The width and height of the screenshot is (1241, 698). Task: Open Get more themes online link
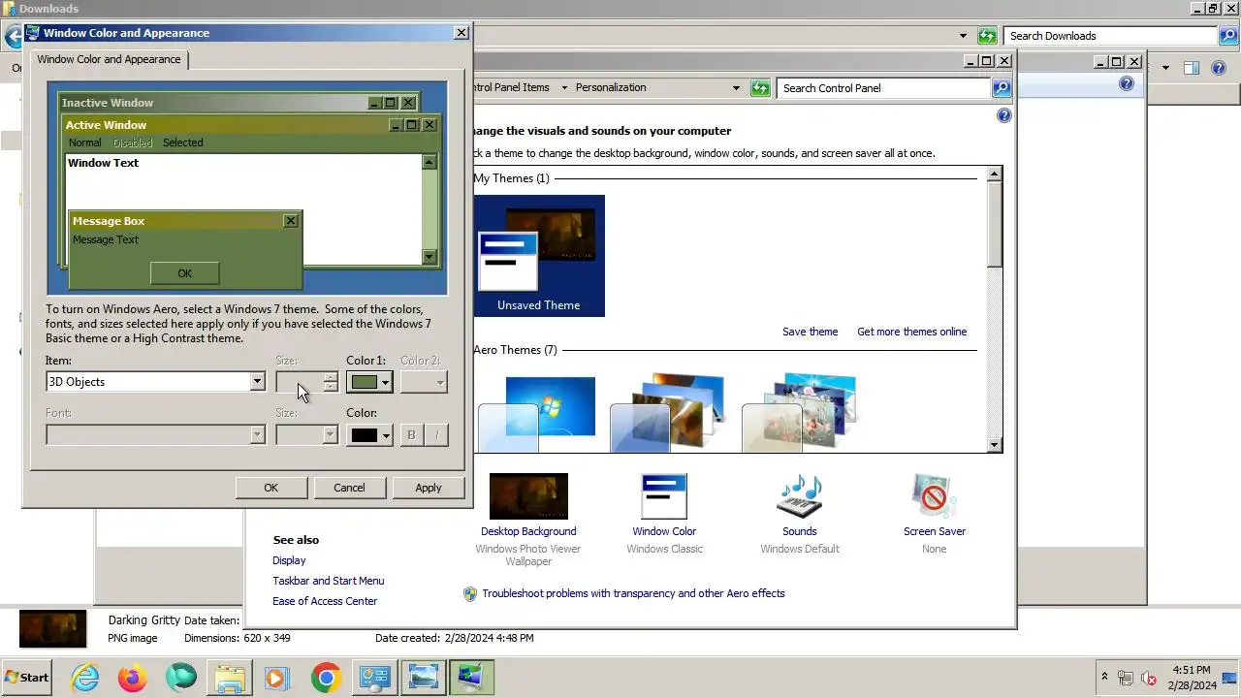tap(911, 332)
